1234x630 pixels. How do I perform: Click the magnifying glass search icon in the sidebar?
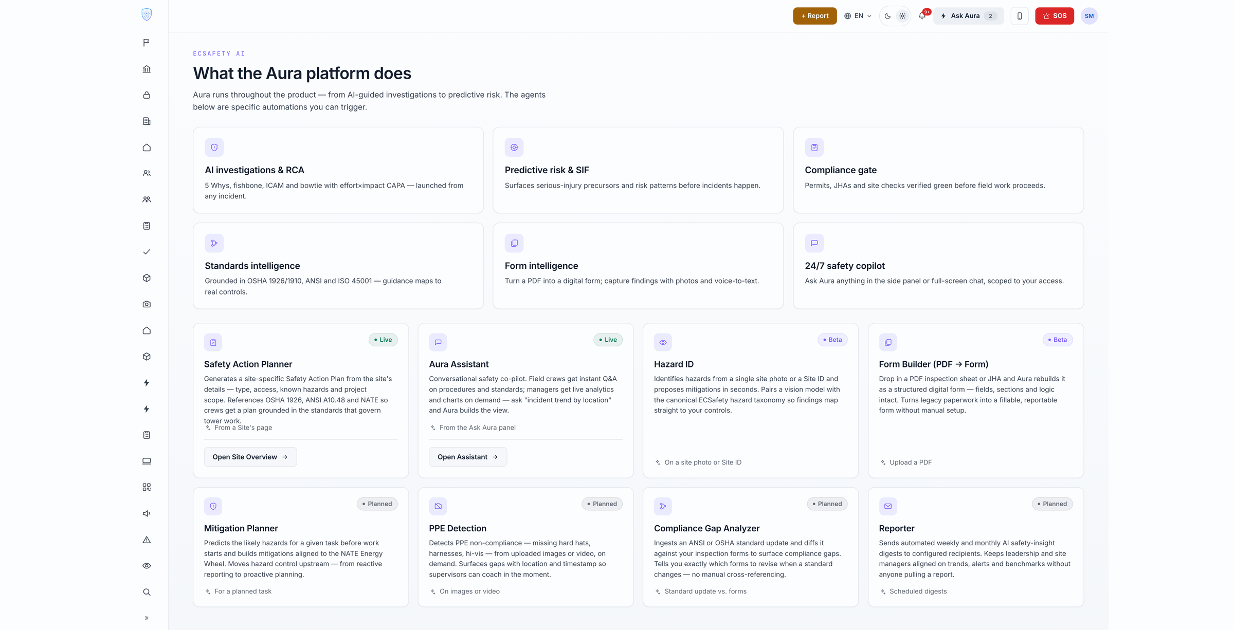147,592
